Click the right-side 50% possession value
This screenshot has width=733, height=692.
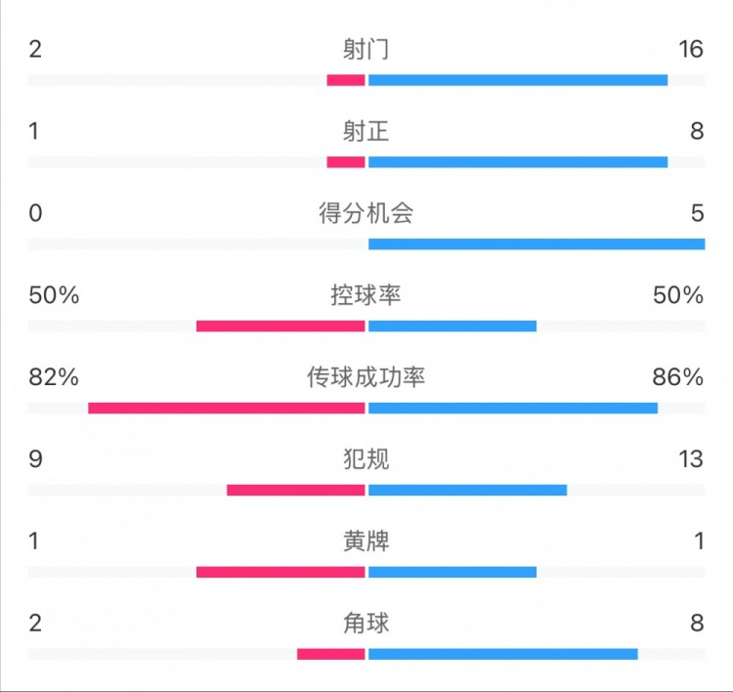click(x=679, y=295)
